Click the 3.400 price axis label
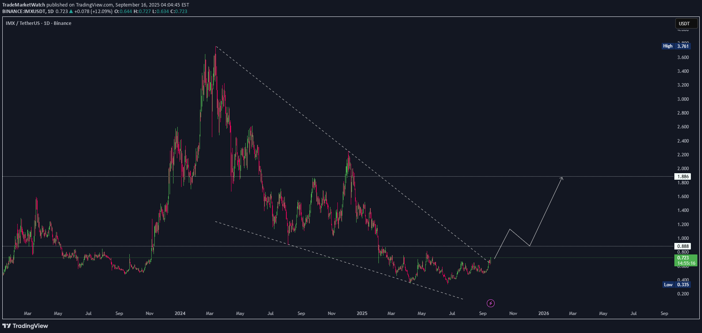The height and width of the screenshot is (333, 702). (x=683, y=71)
